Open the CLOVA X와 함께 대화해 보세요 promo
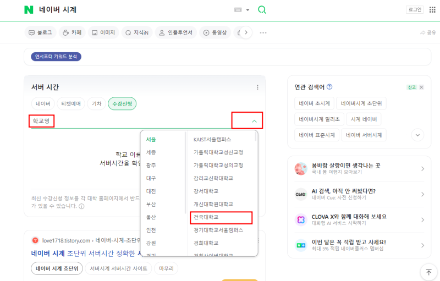 point(359,219)
